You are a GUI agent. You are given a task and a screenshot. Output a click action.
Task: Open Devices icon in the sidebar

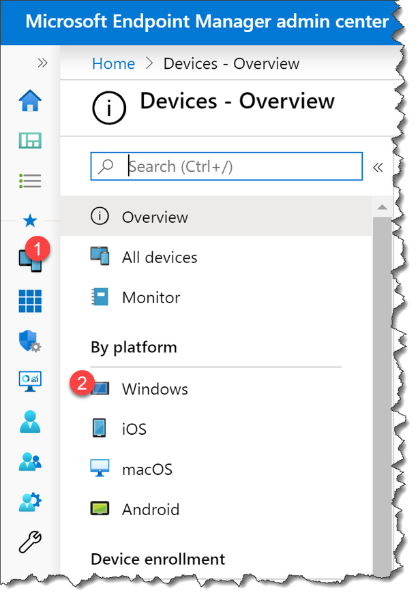click(x=30, y=260)
